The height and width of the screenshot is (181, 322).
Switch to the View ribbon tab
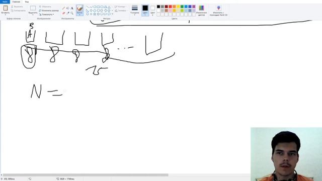point(27,2)
